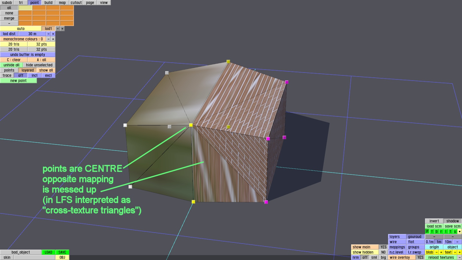Set grid step to 10m
The width and height of the screenshot is (462, 260).
448,242
